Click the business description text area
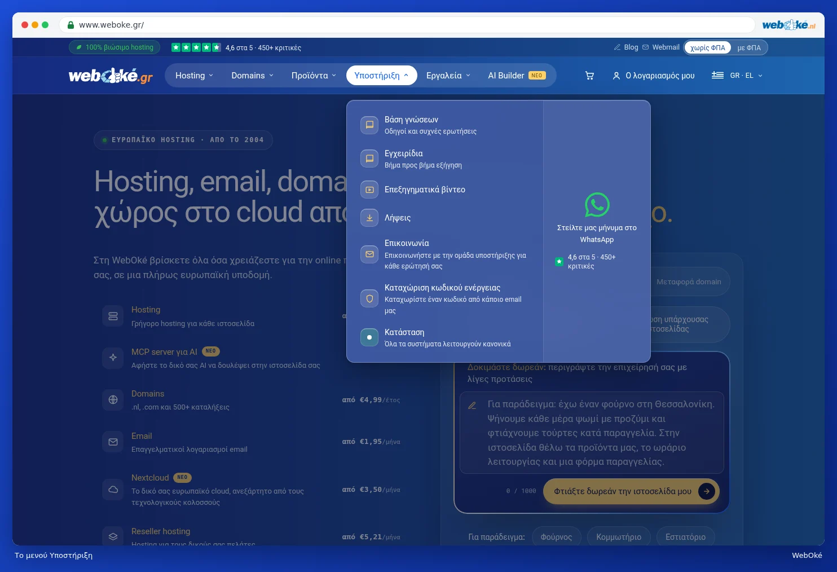This screenshot has height=572, width=837. pos(592,433)
